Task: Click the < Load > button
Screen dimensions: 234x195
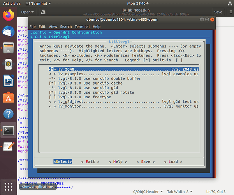Action: point(173,161)
